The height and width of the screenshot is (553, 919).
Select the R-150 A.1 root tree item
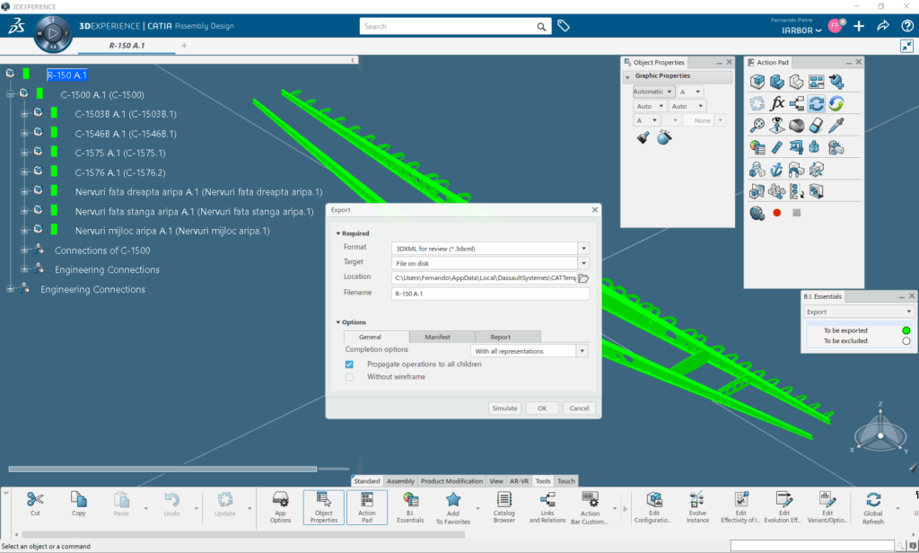66,75
